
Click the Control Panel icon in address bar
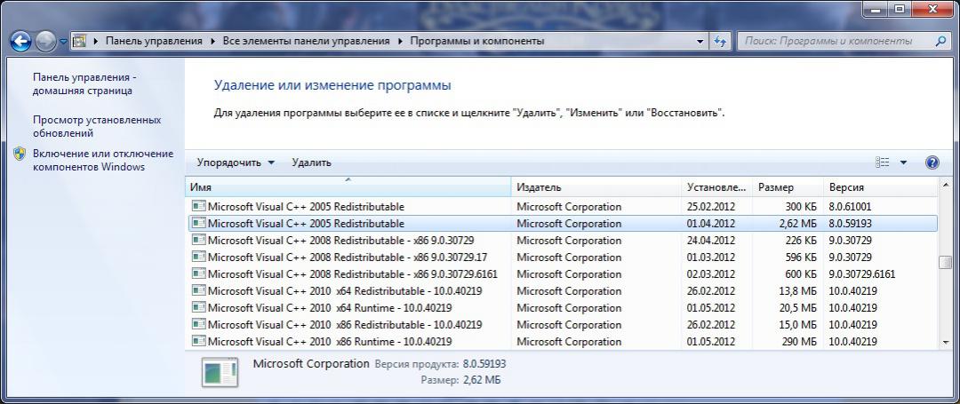pyautogui.click(x=79, y=41)
